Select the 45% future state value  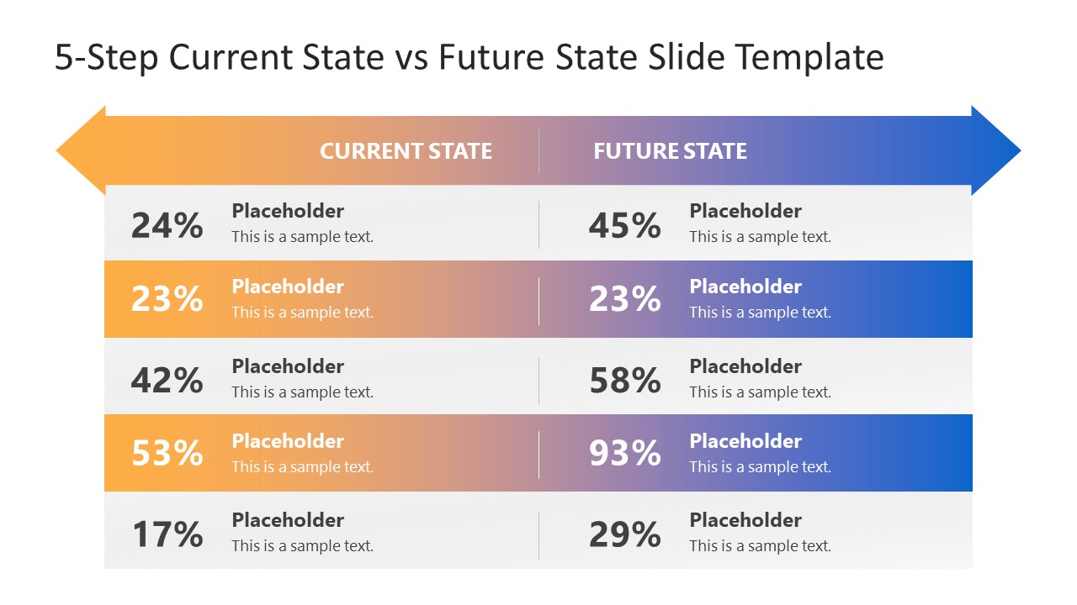(x=624, y=225)
